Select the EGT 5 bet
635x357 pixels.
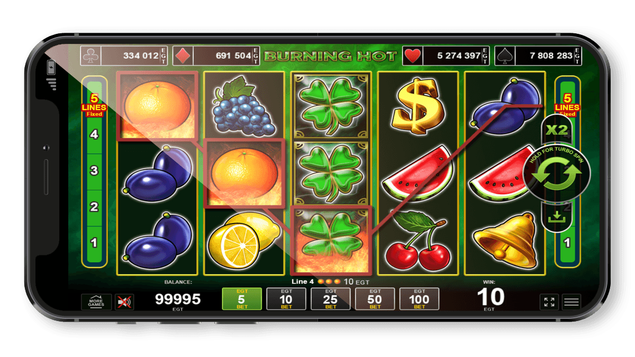click(242, 299)
